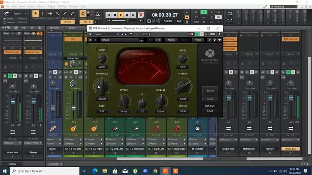Select the Selection export radio option
This screenshot has width=312, height=175.
click(x=5, y=22)
